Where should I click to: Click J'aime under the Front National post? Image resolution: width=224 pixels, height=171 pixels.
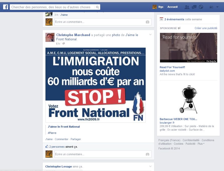(49, 139)
